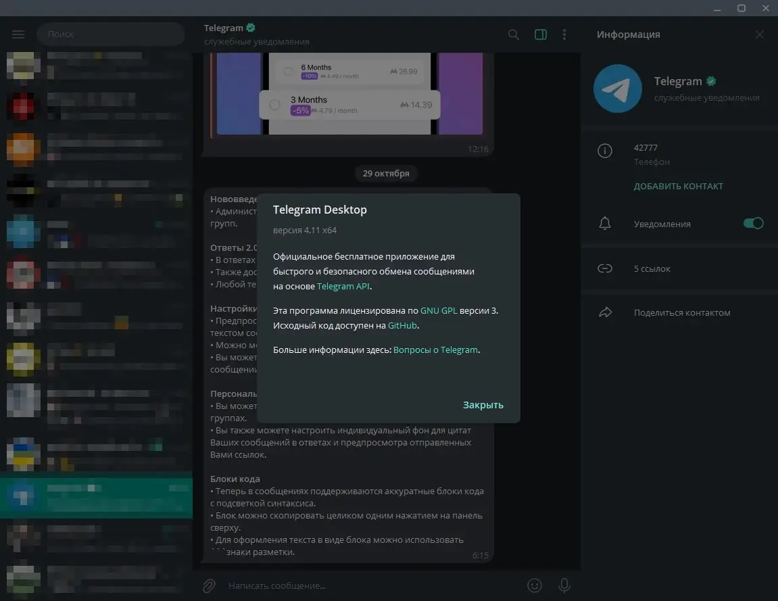Click the 29 октября date label

386,173
